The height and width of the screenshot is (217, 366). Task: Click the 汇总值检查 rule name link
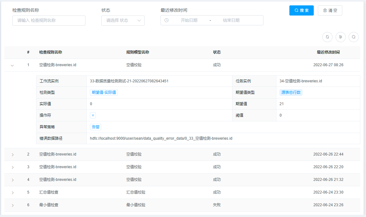(46, 192)
